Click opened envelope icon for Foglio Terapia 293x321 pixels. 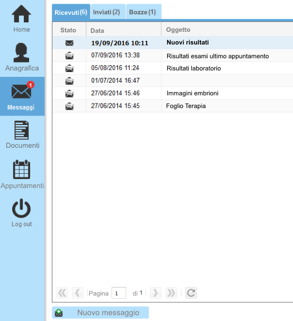[69, 106]
